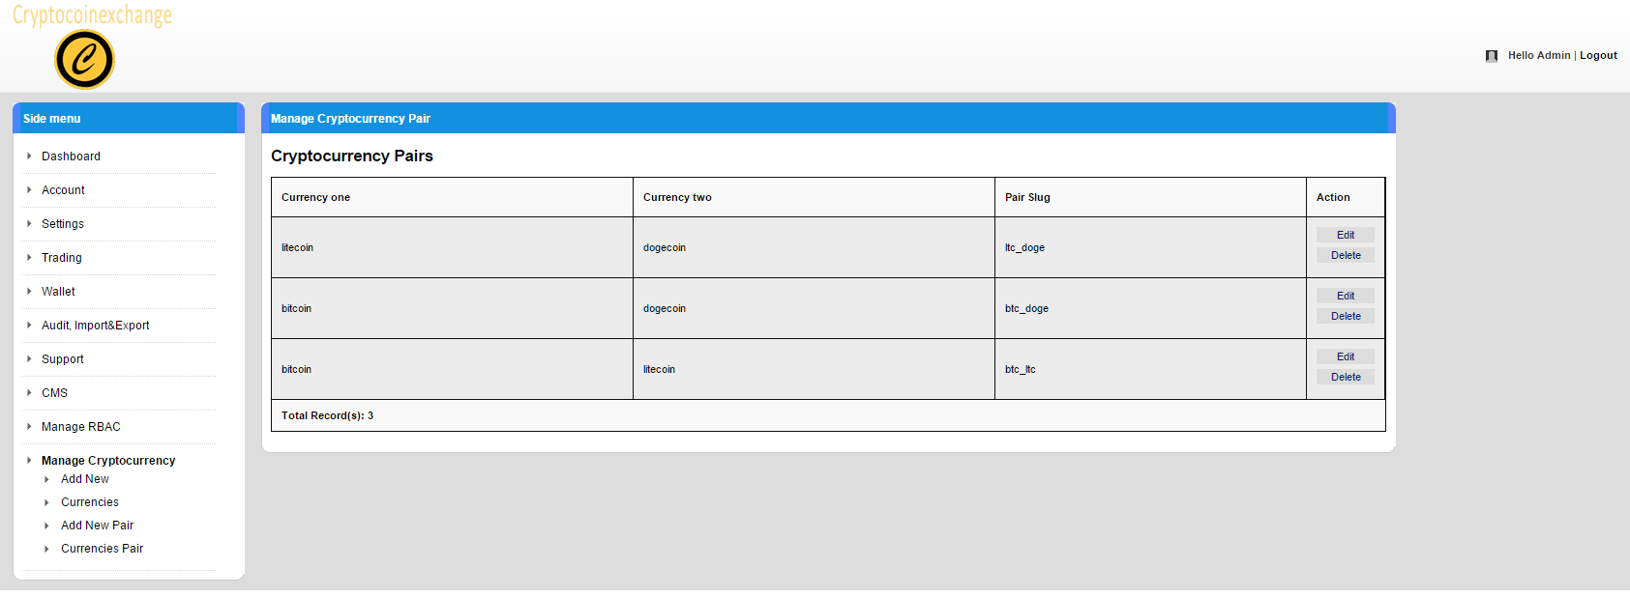Image resolution: width=1630 pixels, height=597 pixels.
Task: Click the Currency one column header
Action: 452,197
